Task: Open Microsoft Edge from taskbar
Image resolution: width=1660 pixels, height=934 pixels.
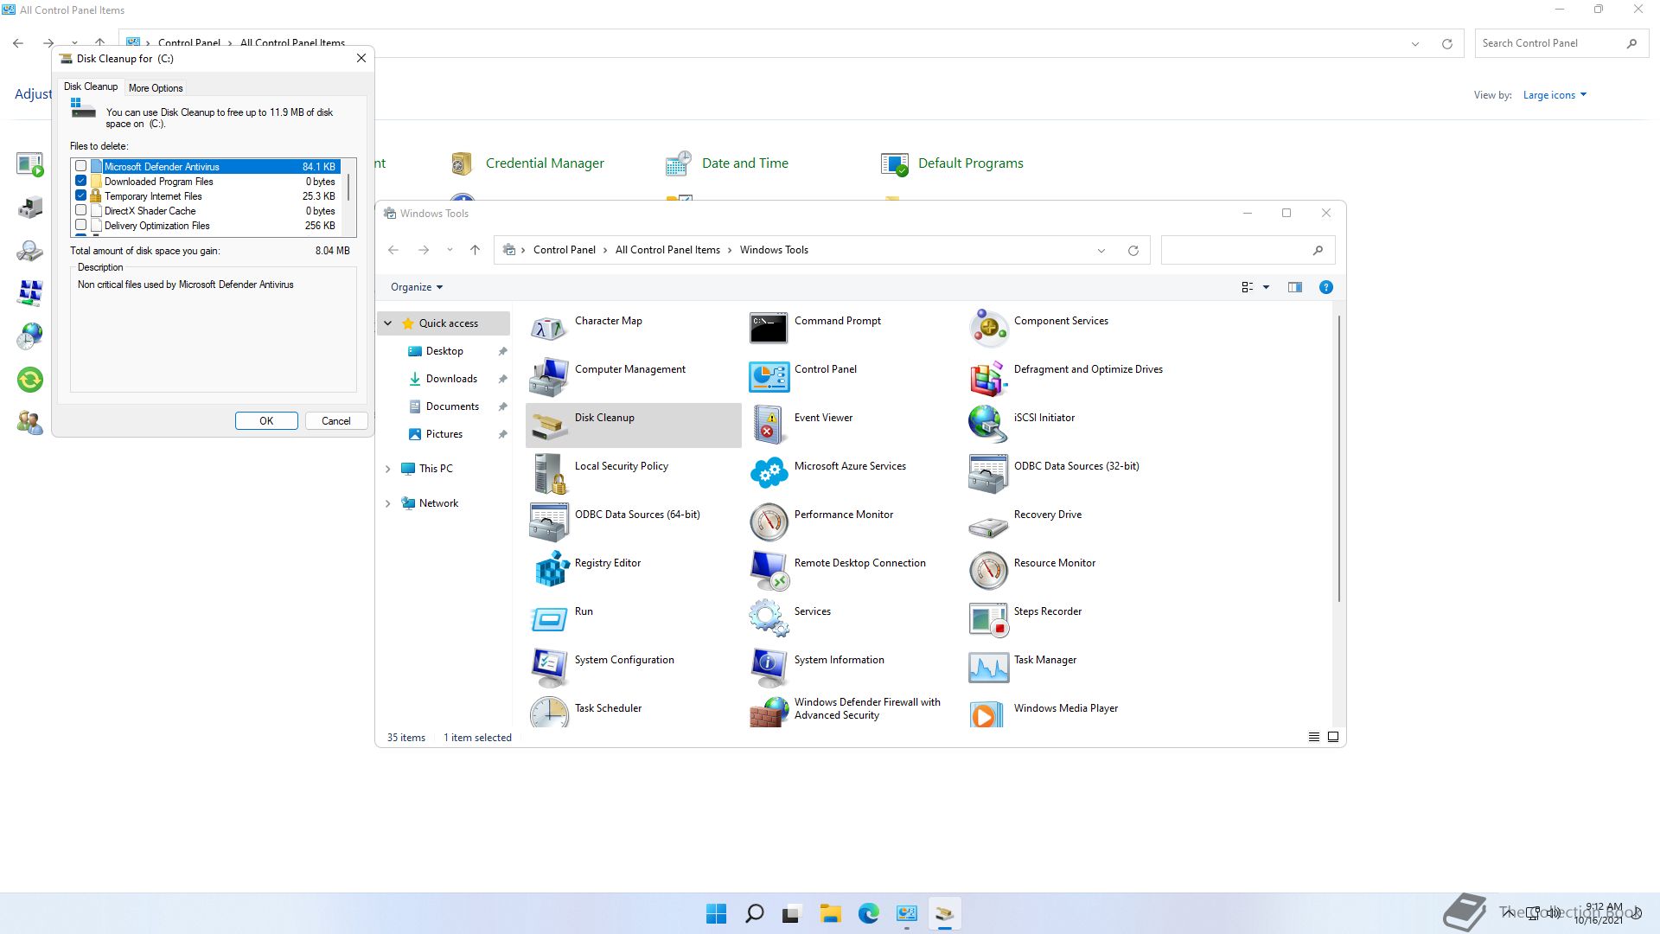Action: pyautogui.click(x=868, y=914)
